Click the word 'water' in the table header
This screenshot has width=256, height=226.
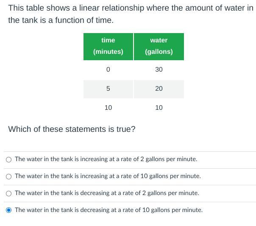(x=159, y=40)
